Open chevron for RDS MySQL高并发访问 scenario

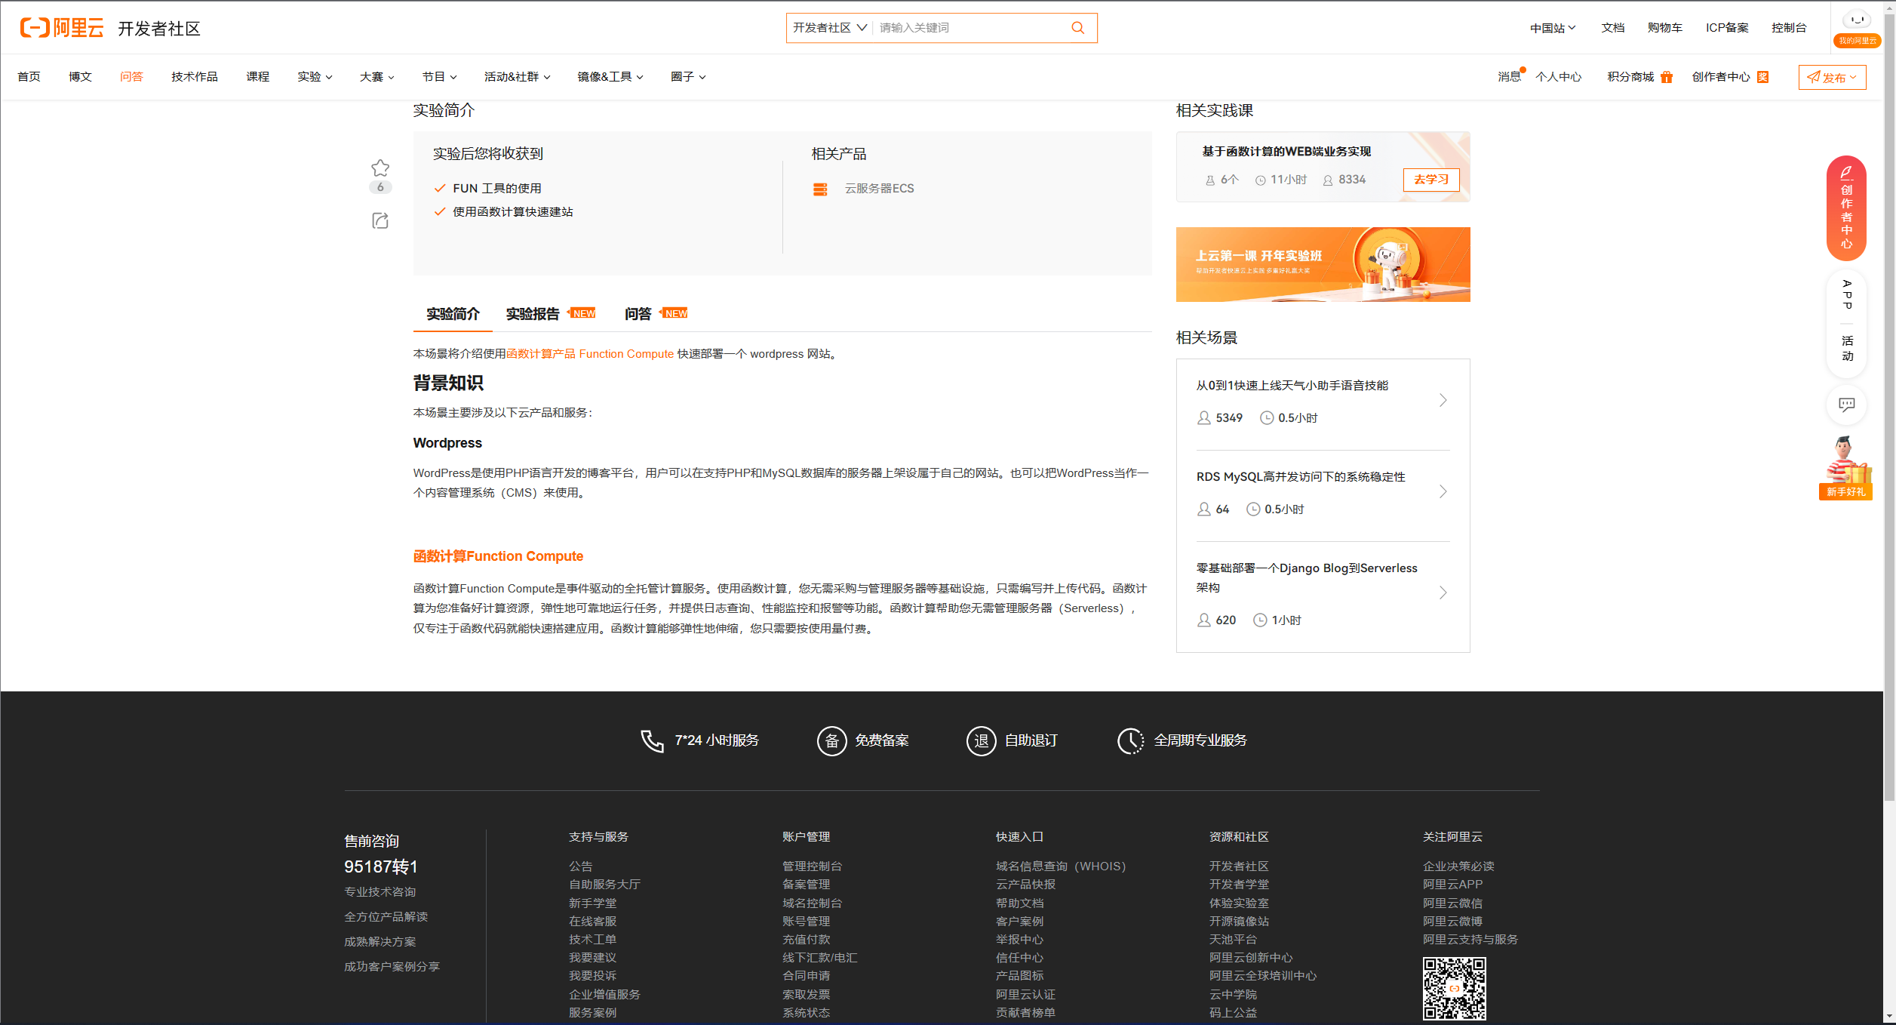1442,491
